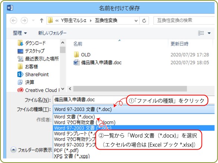Open view options dropdown arrow
218x163 pixels.
pyautogui.click(x=209, y=33)
